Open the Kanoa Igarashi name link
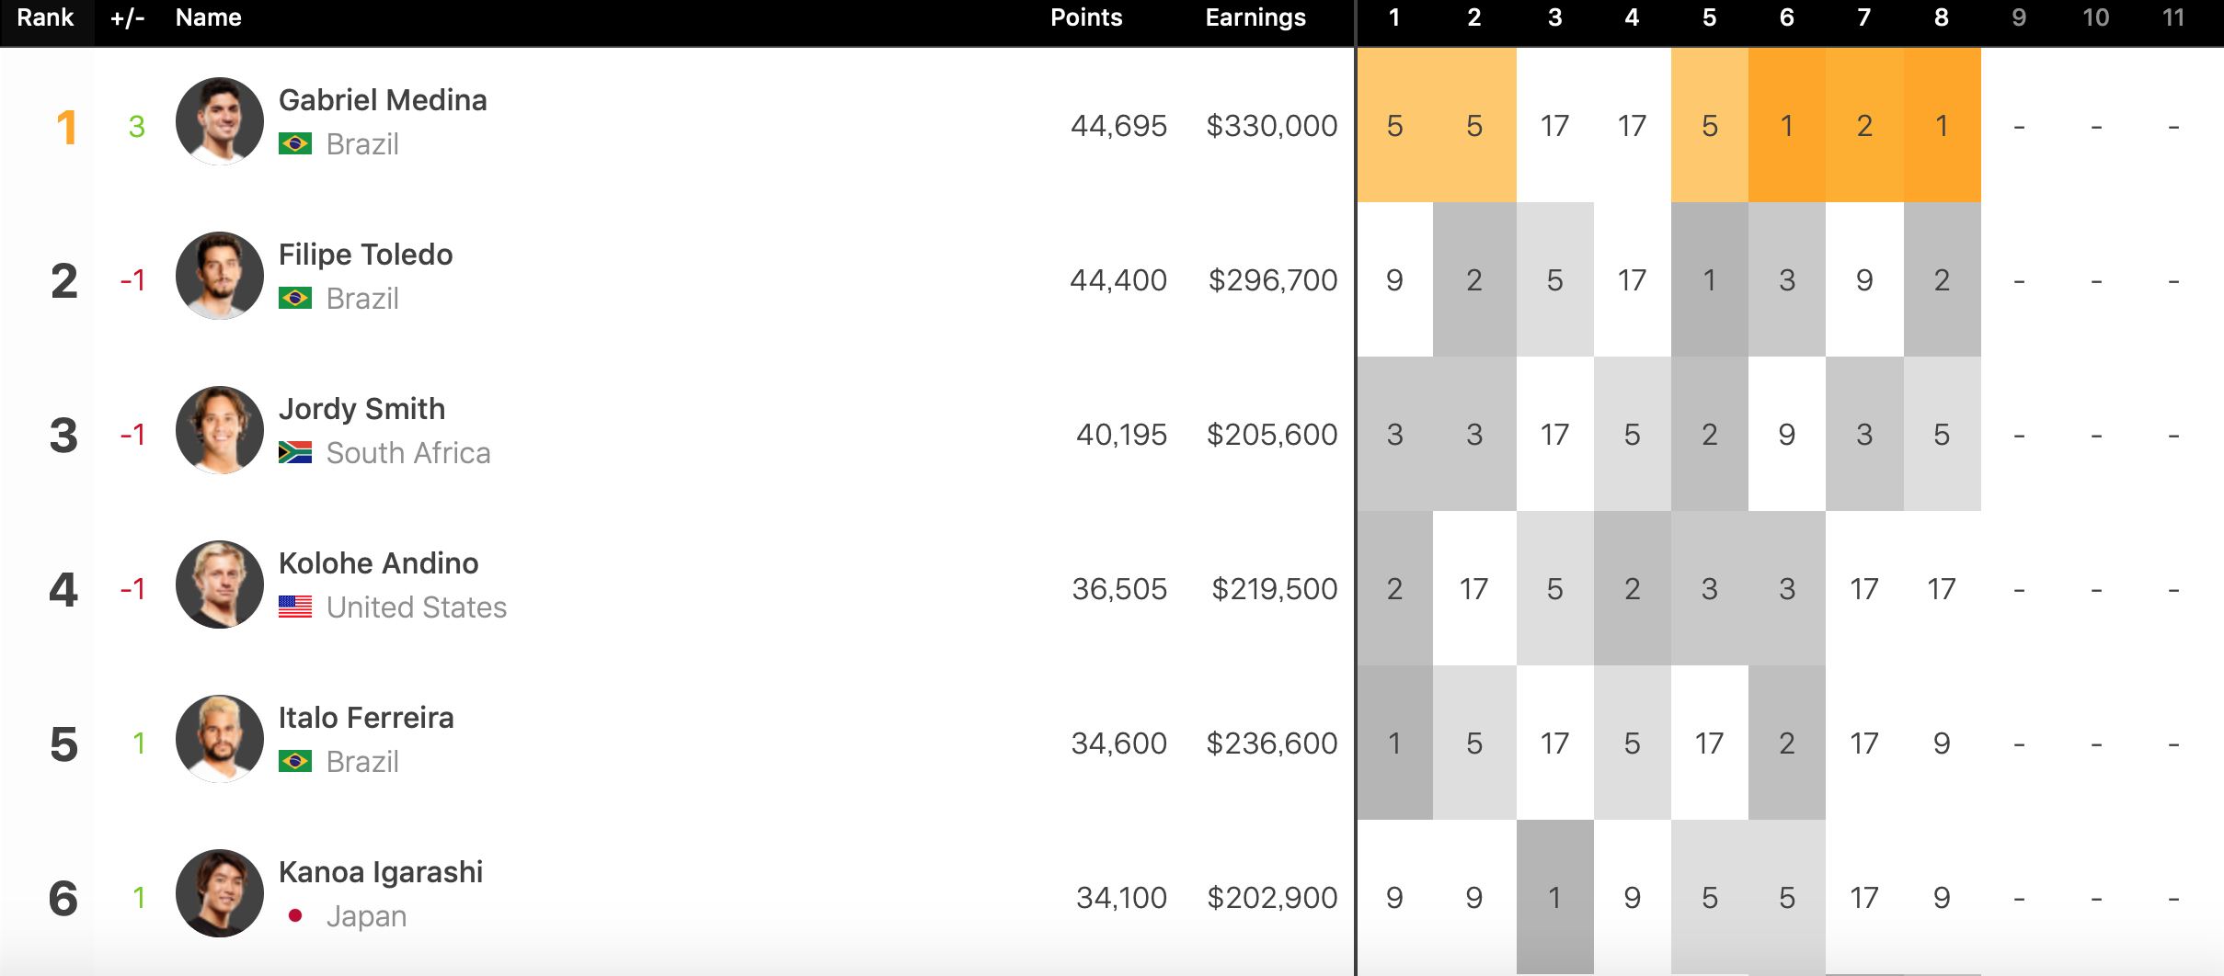Image resolution: width=2224 pixels, height=976 pixels. (x=381, y=871)
